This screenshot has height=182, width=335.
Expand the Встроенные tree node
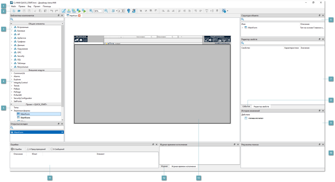12,27
